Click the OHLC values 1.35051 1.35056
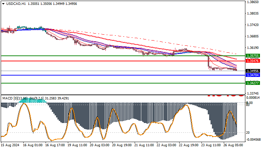Image resolution: width=261 pixels, height=149 pixels. (40, 4)
